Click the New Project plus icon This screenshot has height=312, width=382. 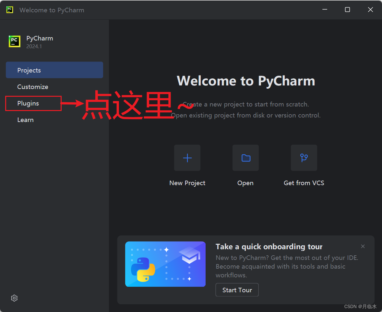click(x=187, y=158)
